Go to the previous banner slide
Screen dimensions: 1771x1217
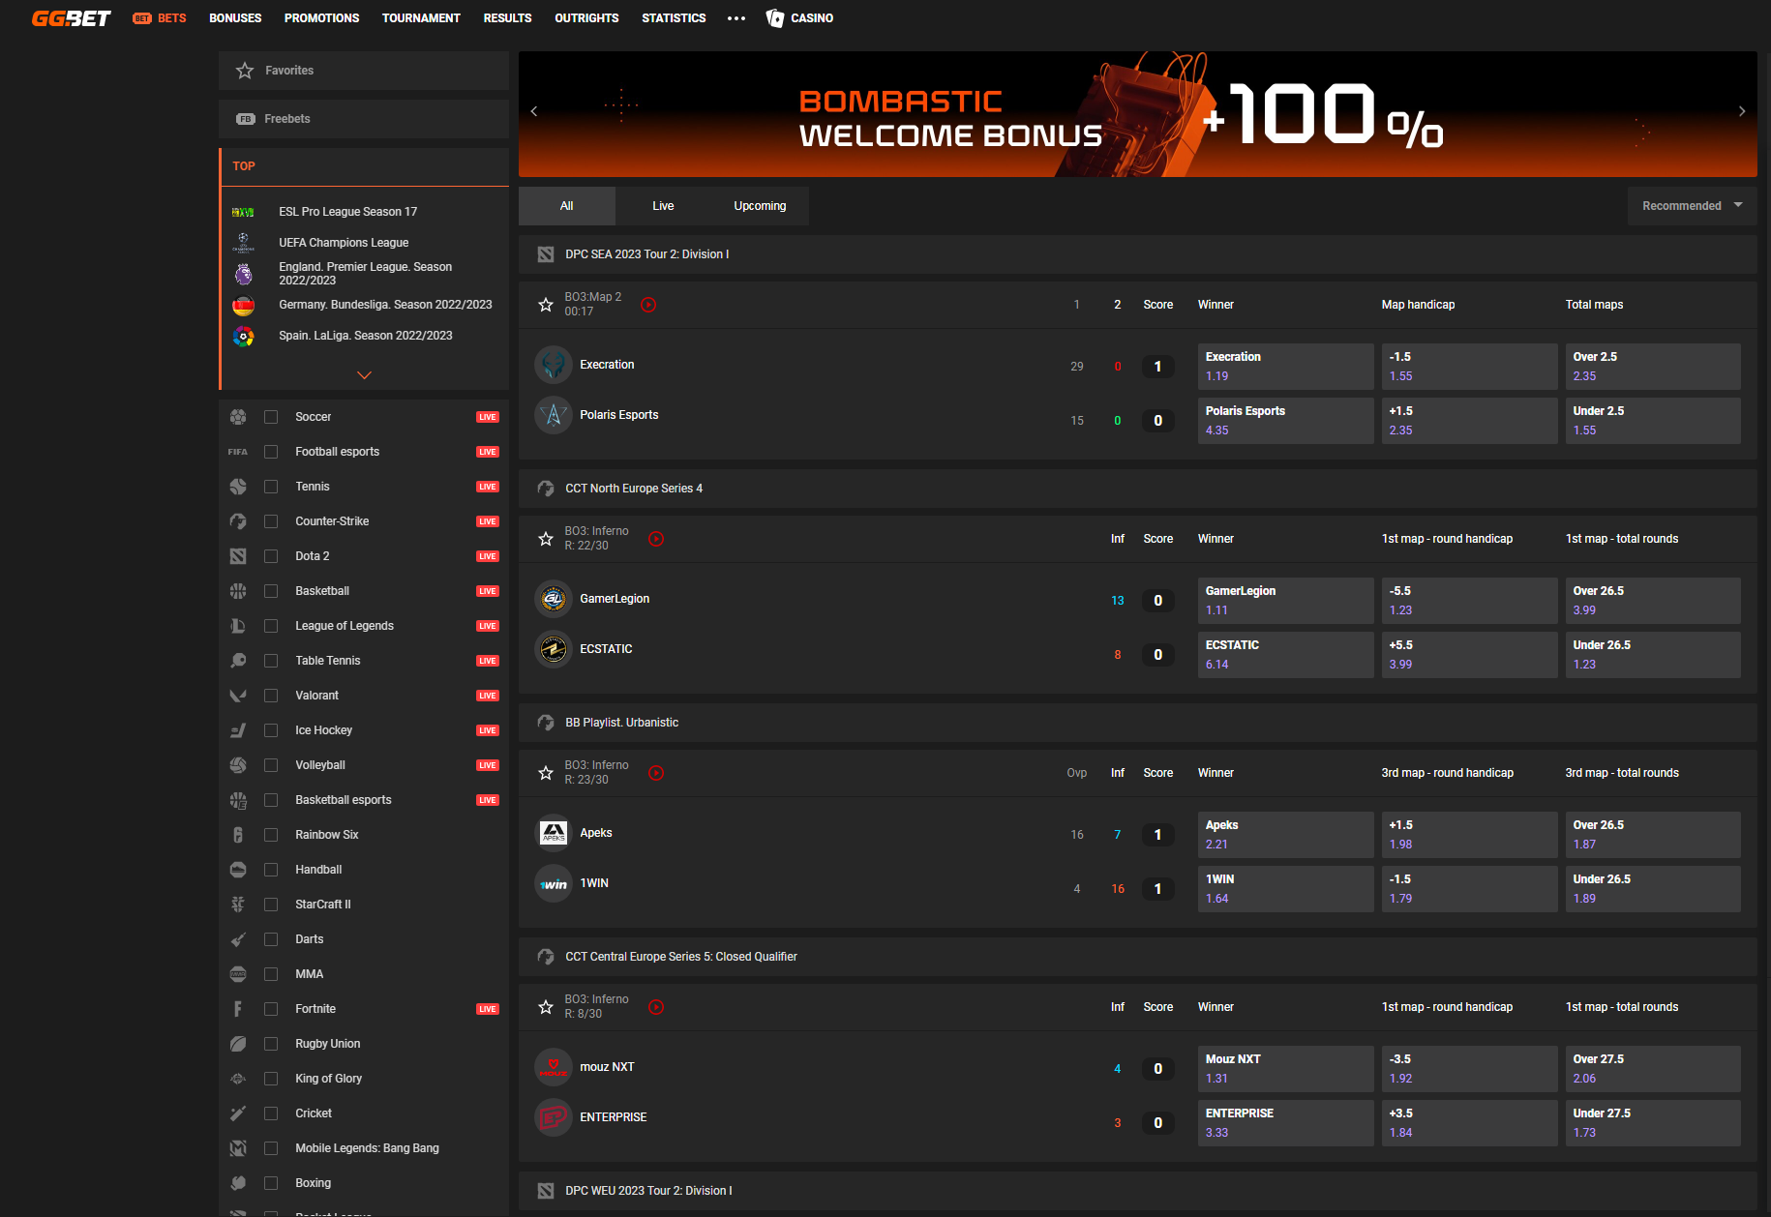click(x=534, y=111)
